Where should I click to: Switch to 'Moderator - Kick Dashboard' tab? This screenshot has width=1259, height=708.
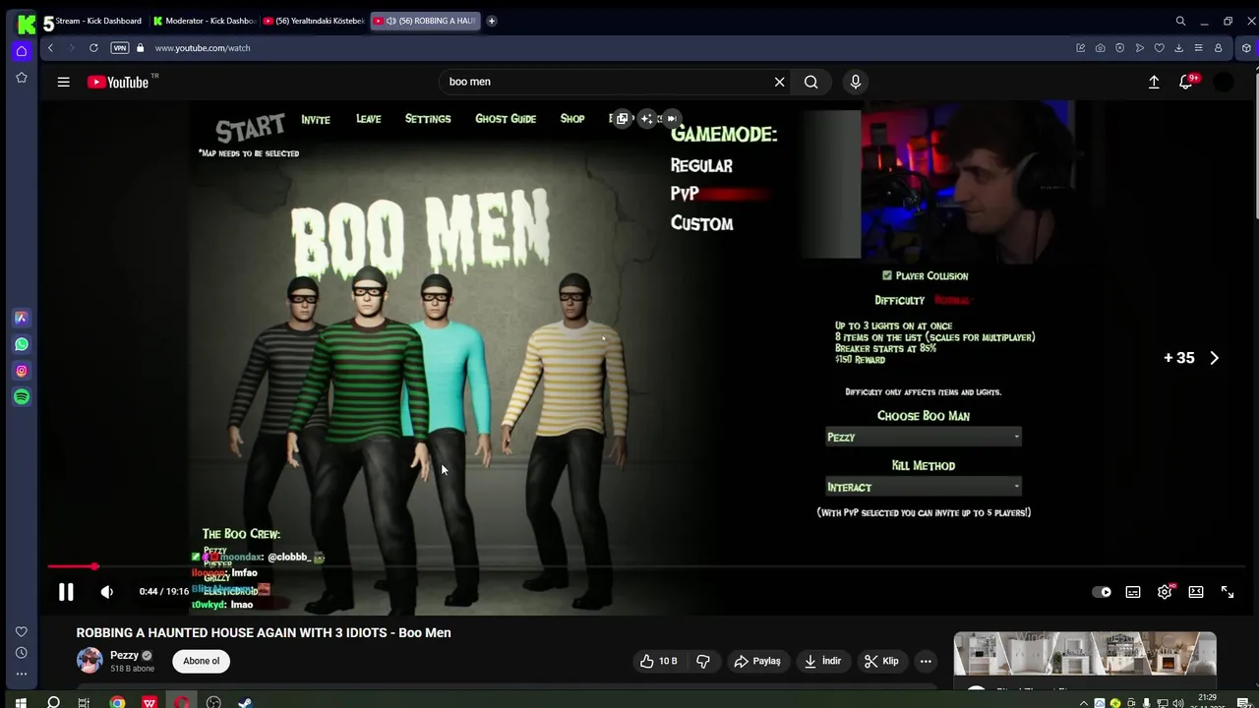click(x=205, y=21)
